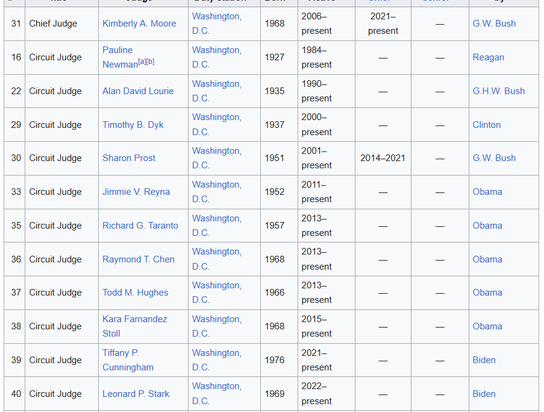
Task: Open Washington, D.C. link in Reyna's row
Action: point(217,192)
